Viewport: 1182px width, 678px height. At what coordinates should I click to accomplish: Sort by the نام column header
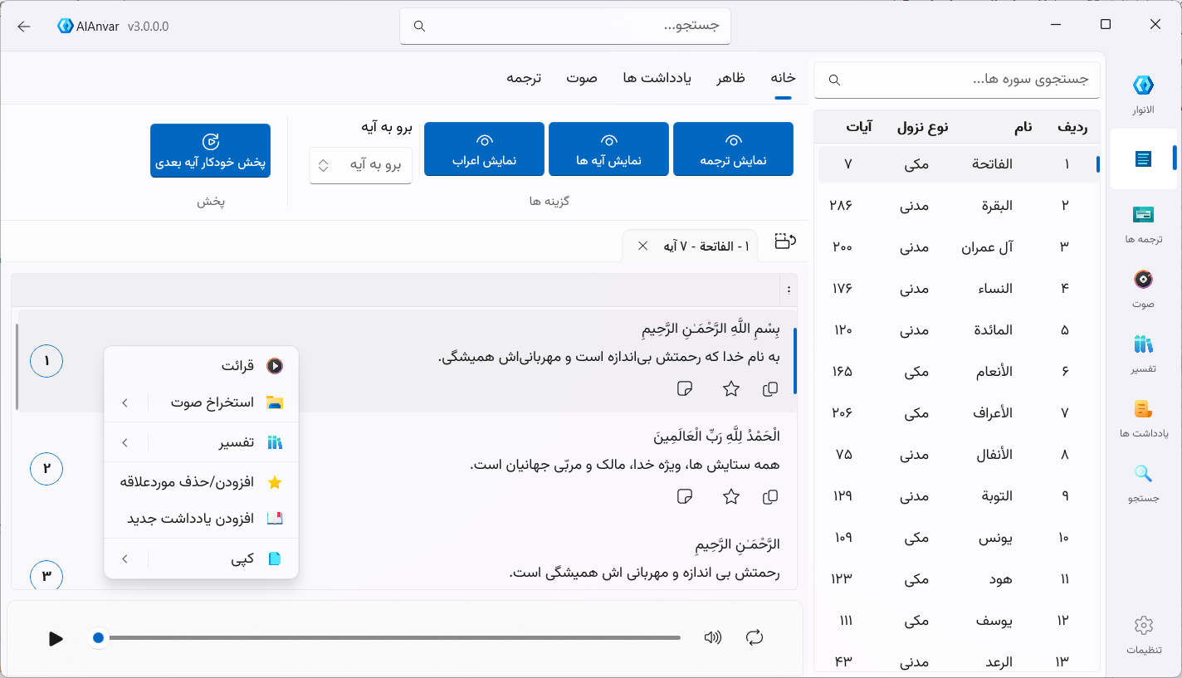point(1023,127)
